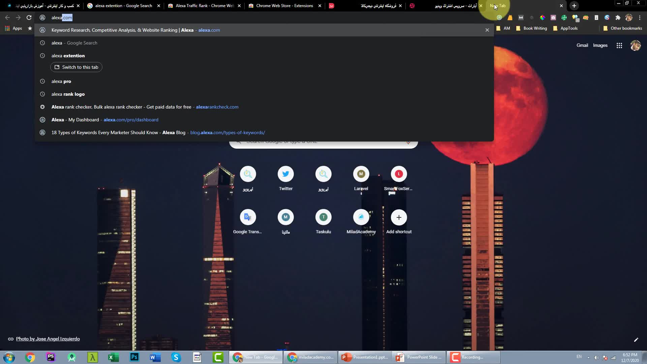Select the alexa rank logo suggestion

click(68, 94)
